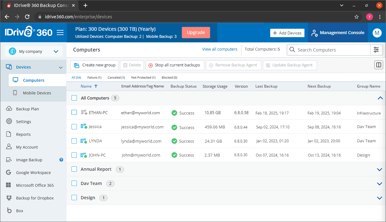The height and width of the screenshot is (222, 386).
Task: Open the My company dropdown
Action: 34,51
